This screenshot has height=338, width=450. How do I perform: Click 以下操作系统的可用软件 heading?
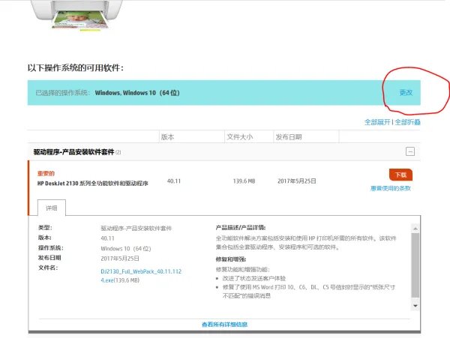tap(76, 68)
